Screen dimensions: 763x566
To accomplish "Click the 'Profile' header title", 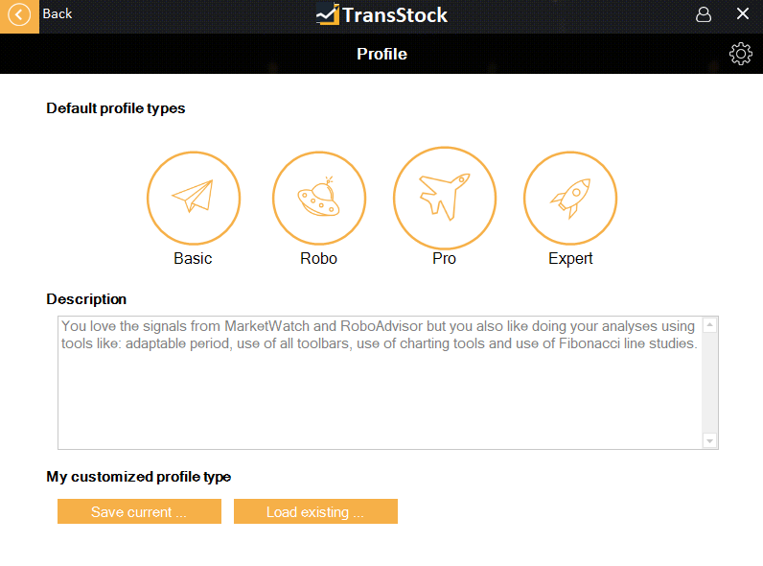I will pos(381,54).
